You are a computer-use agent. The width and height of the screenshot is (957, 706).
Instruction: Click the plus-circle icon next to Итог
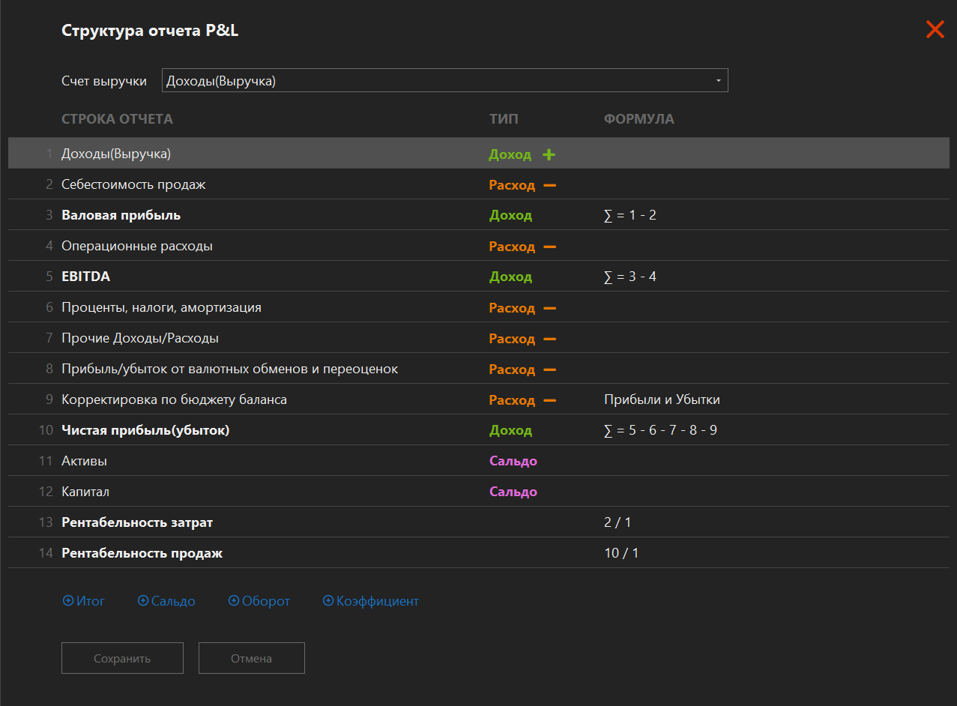point(68,600)
